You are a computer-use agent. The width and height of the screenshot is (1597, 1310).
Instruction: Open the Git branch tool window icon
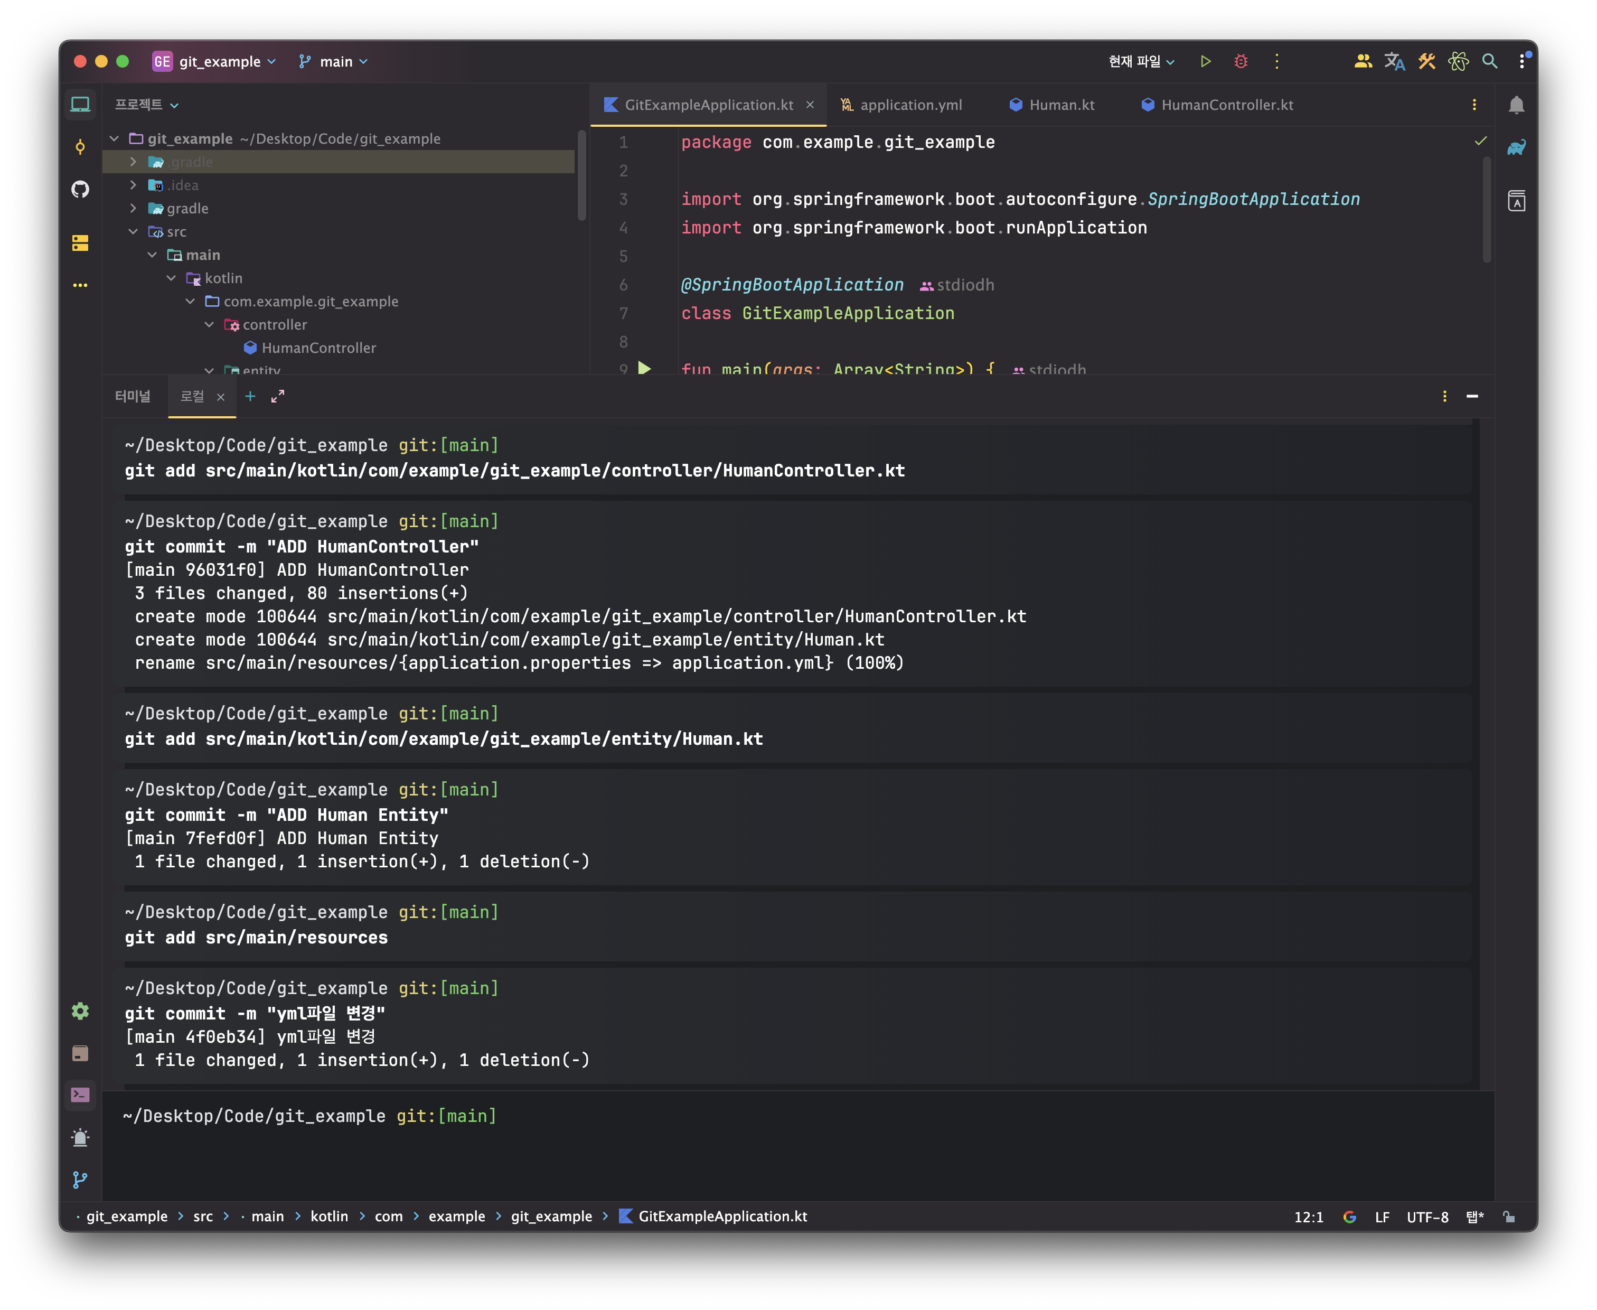pos(80,1180)
